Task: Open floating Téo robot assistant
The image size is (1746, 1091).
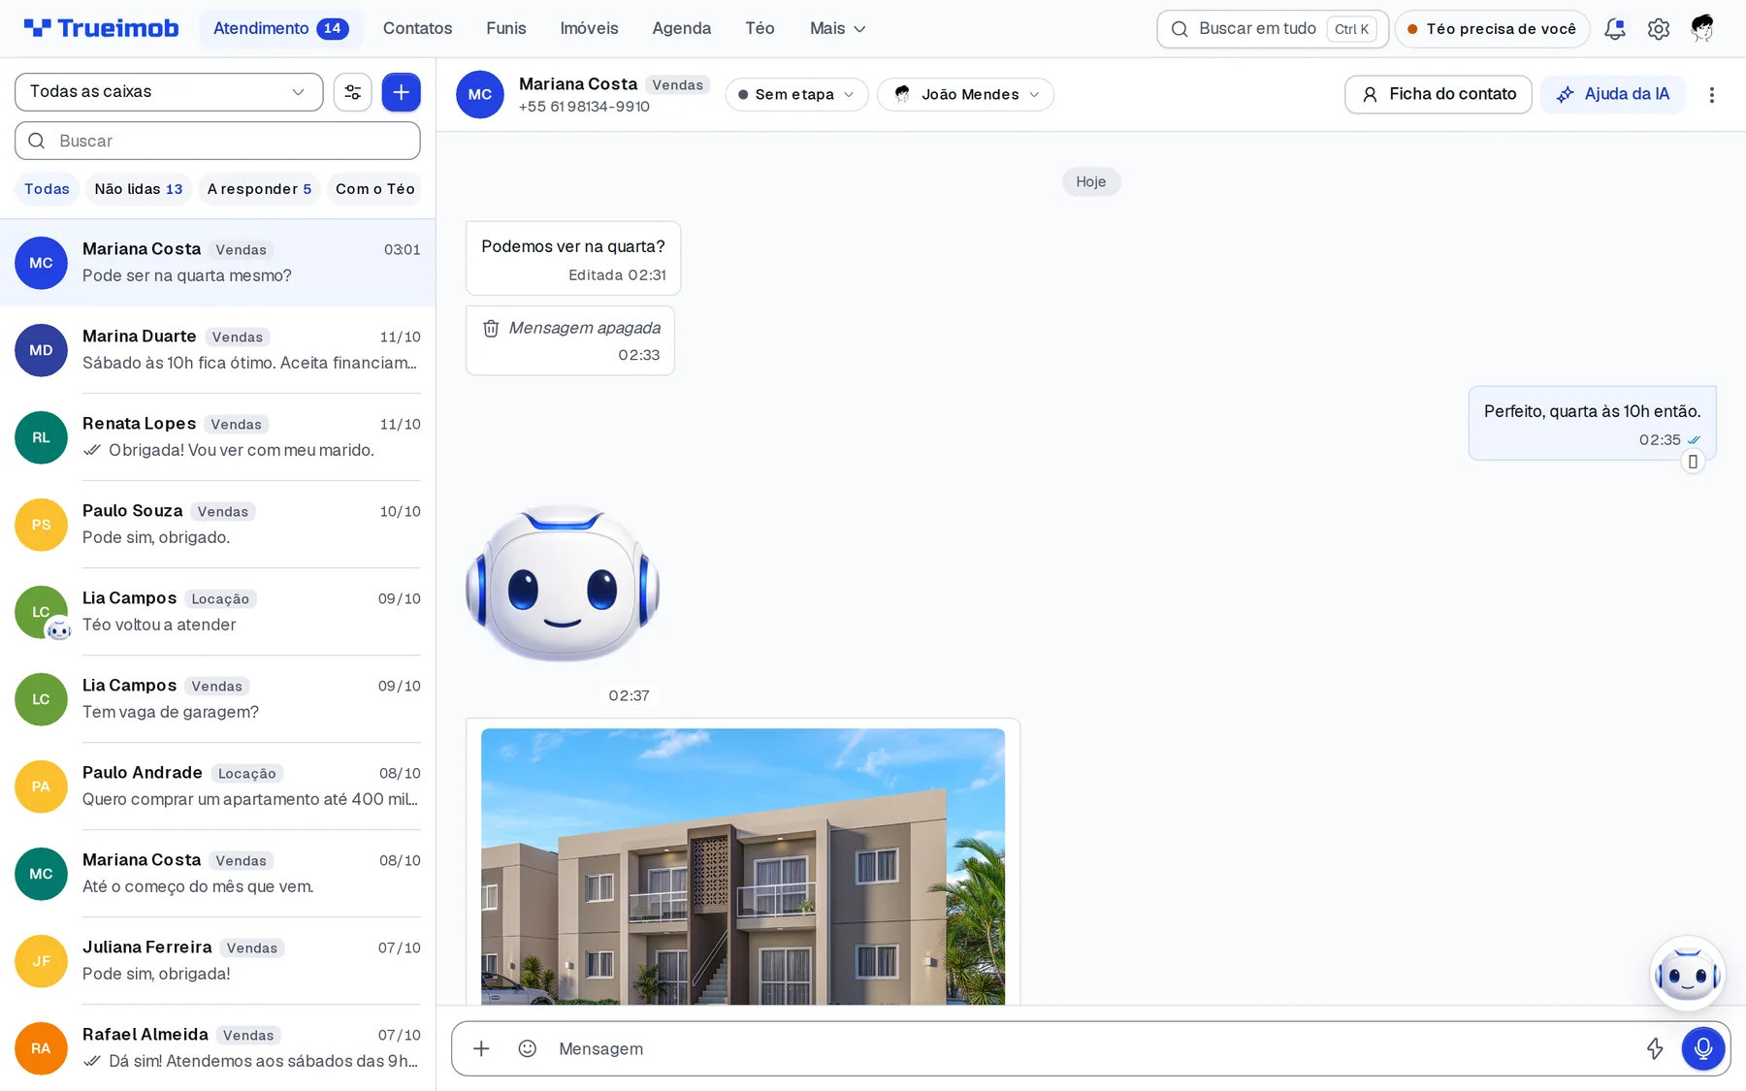Action: point(1688,974)
